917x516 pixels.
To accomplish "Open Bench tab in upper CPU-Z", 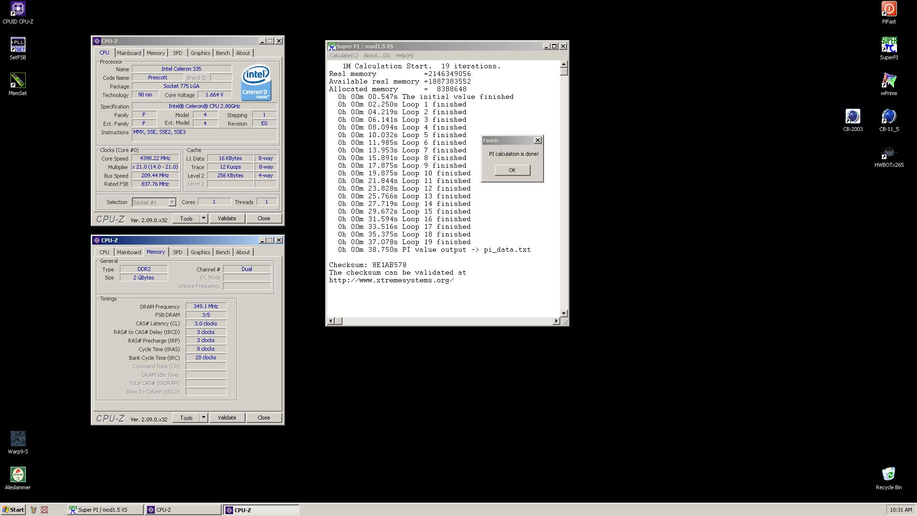I will click(x=223, y=53).
